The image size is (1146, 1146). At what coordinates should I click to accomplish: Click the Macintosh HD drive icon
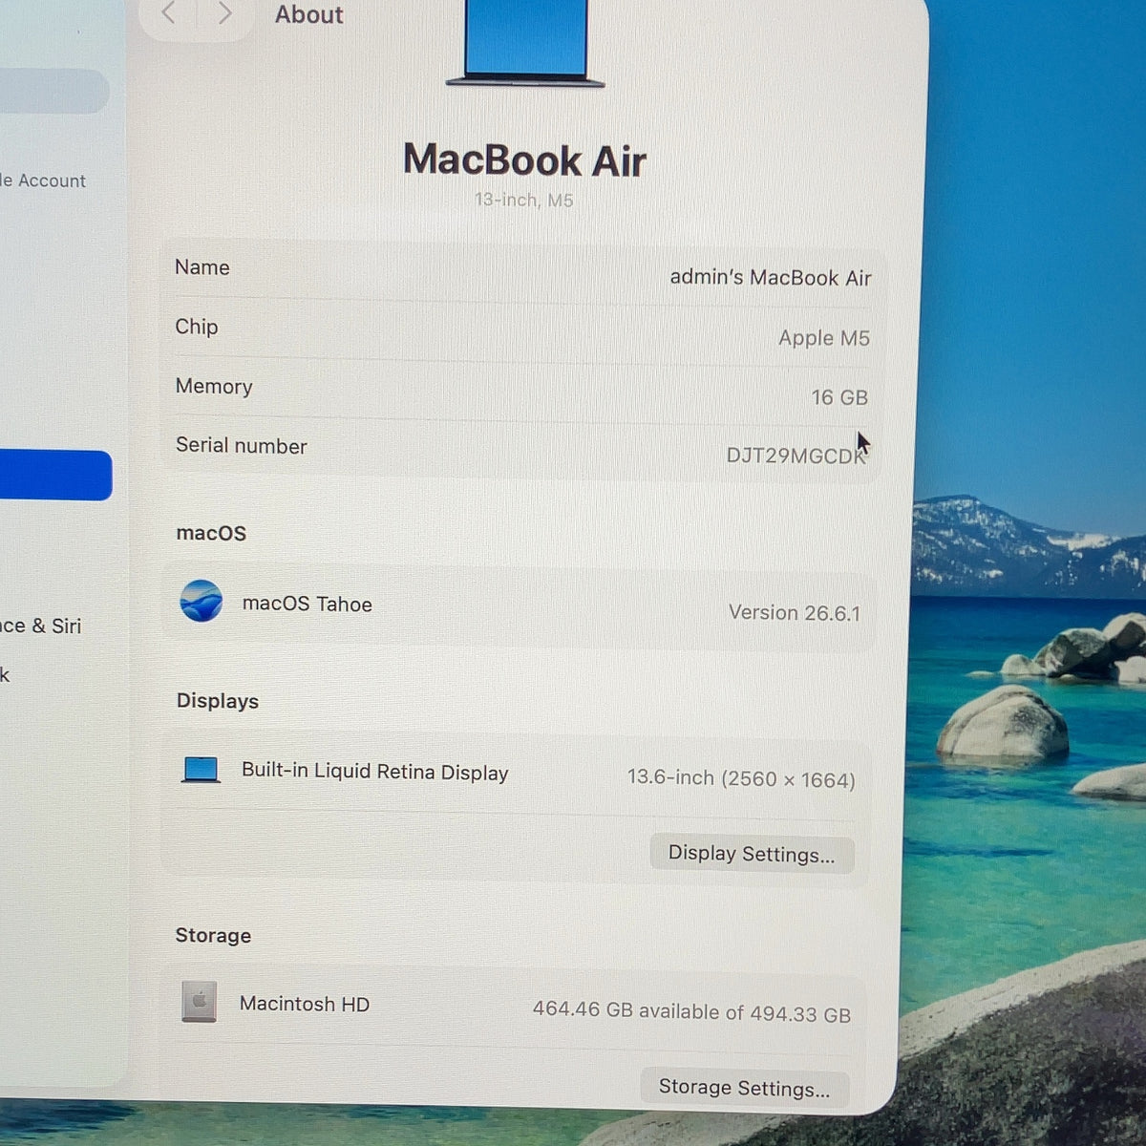pos(199,1002)
